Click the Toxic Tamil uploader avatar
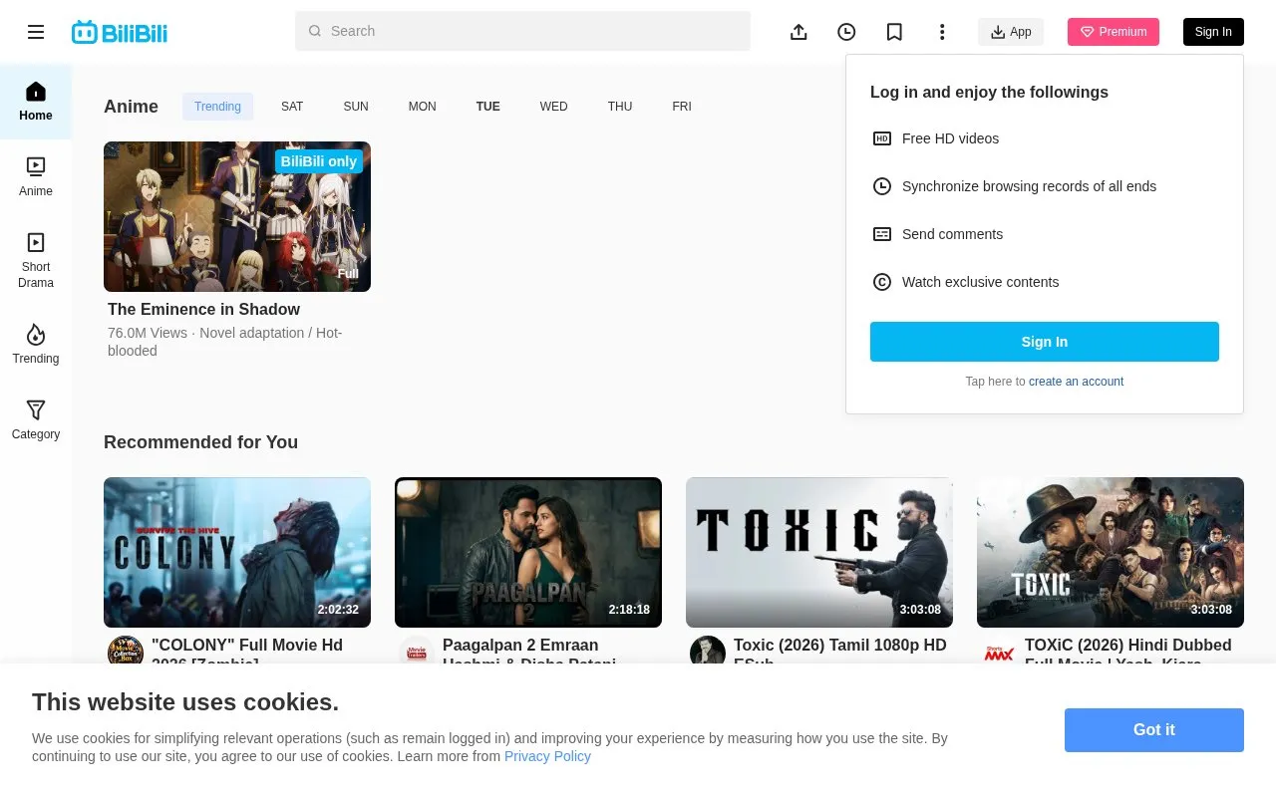This screenshot has height=797, width=1276. tap(708, 650)
